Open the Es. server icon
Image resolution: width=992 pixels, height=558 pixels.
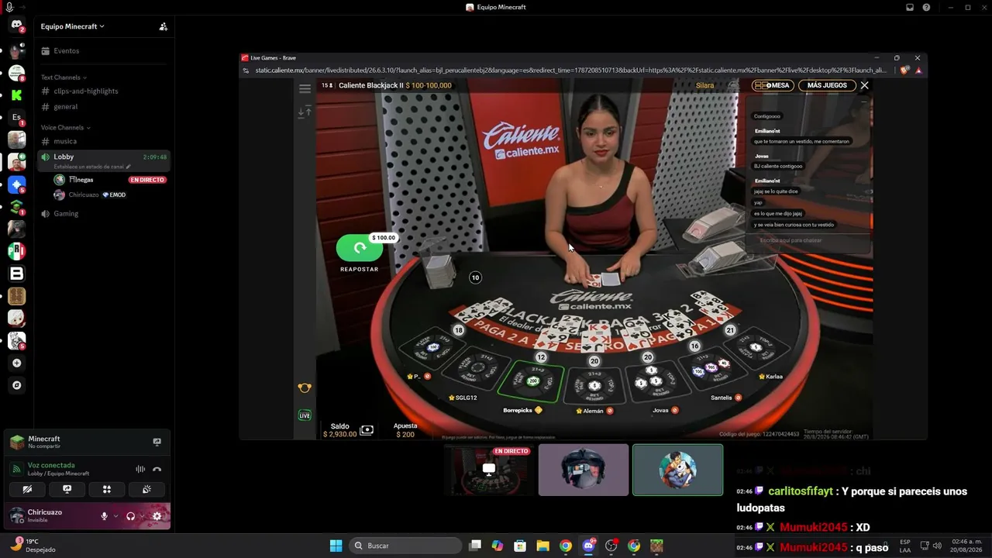[16, 118]
